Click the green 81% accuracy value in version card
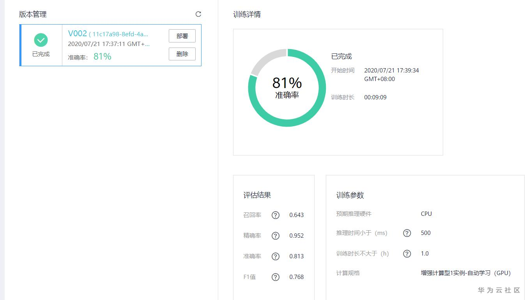 [x=103, y=57]
